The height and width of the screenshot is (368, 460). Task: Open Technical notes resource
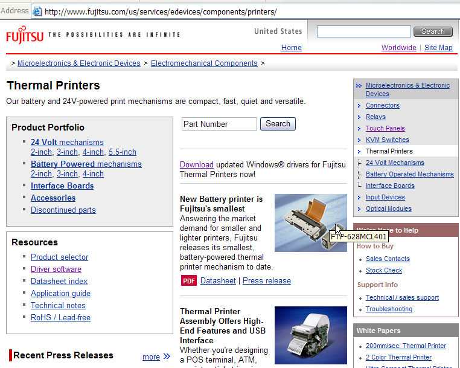tap(58, 305)
